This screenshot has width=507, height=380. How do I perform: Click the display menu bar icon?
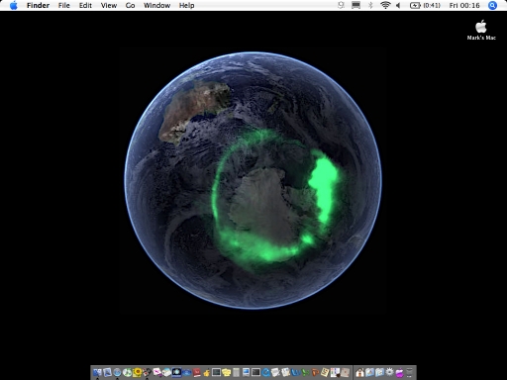[x=355, y=5]
